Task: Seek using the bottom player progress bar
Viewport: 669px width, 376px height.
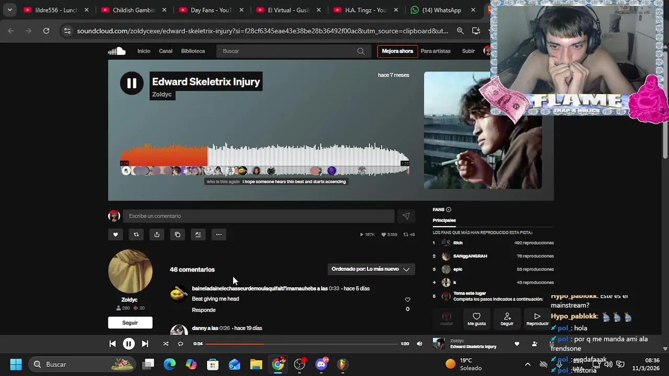Action: [302, 344]
